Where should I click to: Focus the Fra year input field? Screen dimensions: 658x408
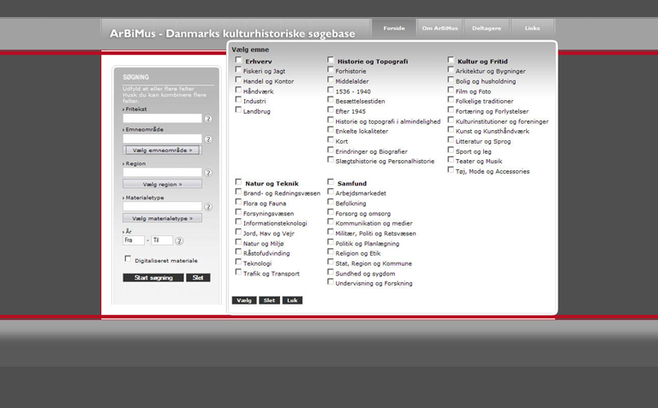(134, 240)
